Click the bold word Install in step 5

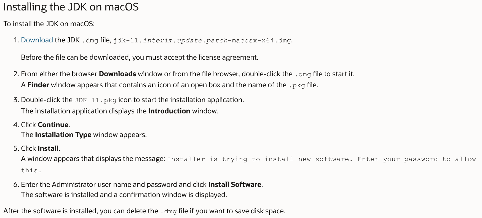(x=48, y=148)
